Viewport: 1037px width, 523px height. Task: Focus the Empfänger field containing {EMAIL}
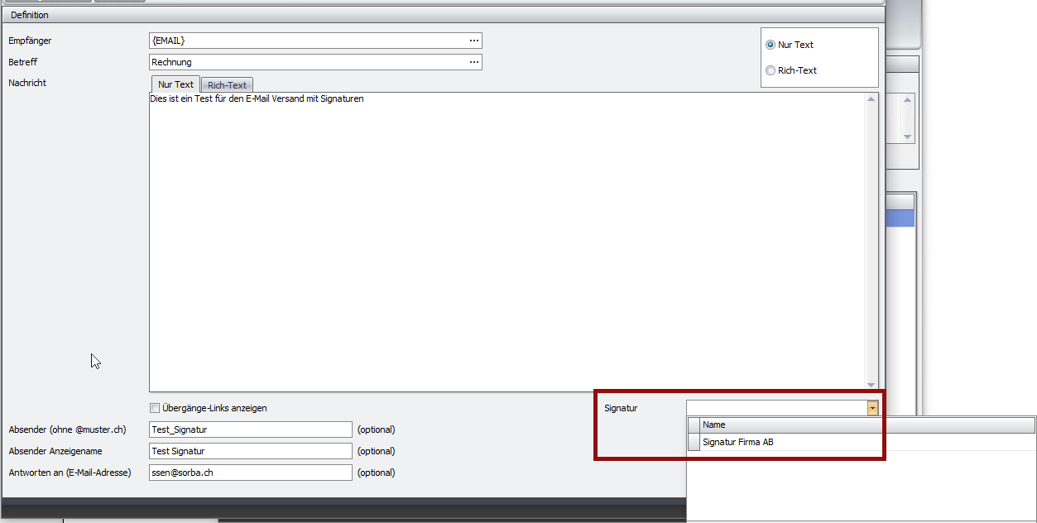(x=306, y=41)
